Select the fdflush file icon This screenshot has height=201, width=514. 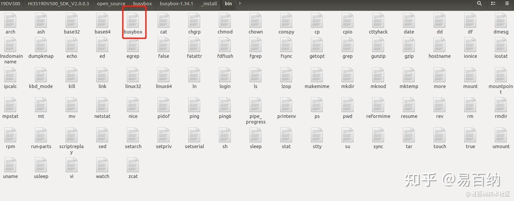tap(225, 45)
